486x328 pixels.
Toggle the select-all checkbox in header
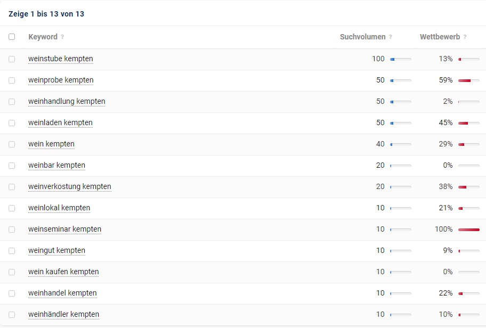click(12, 37)
